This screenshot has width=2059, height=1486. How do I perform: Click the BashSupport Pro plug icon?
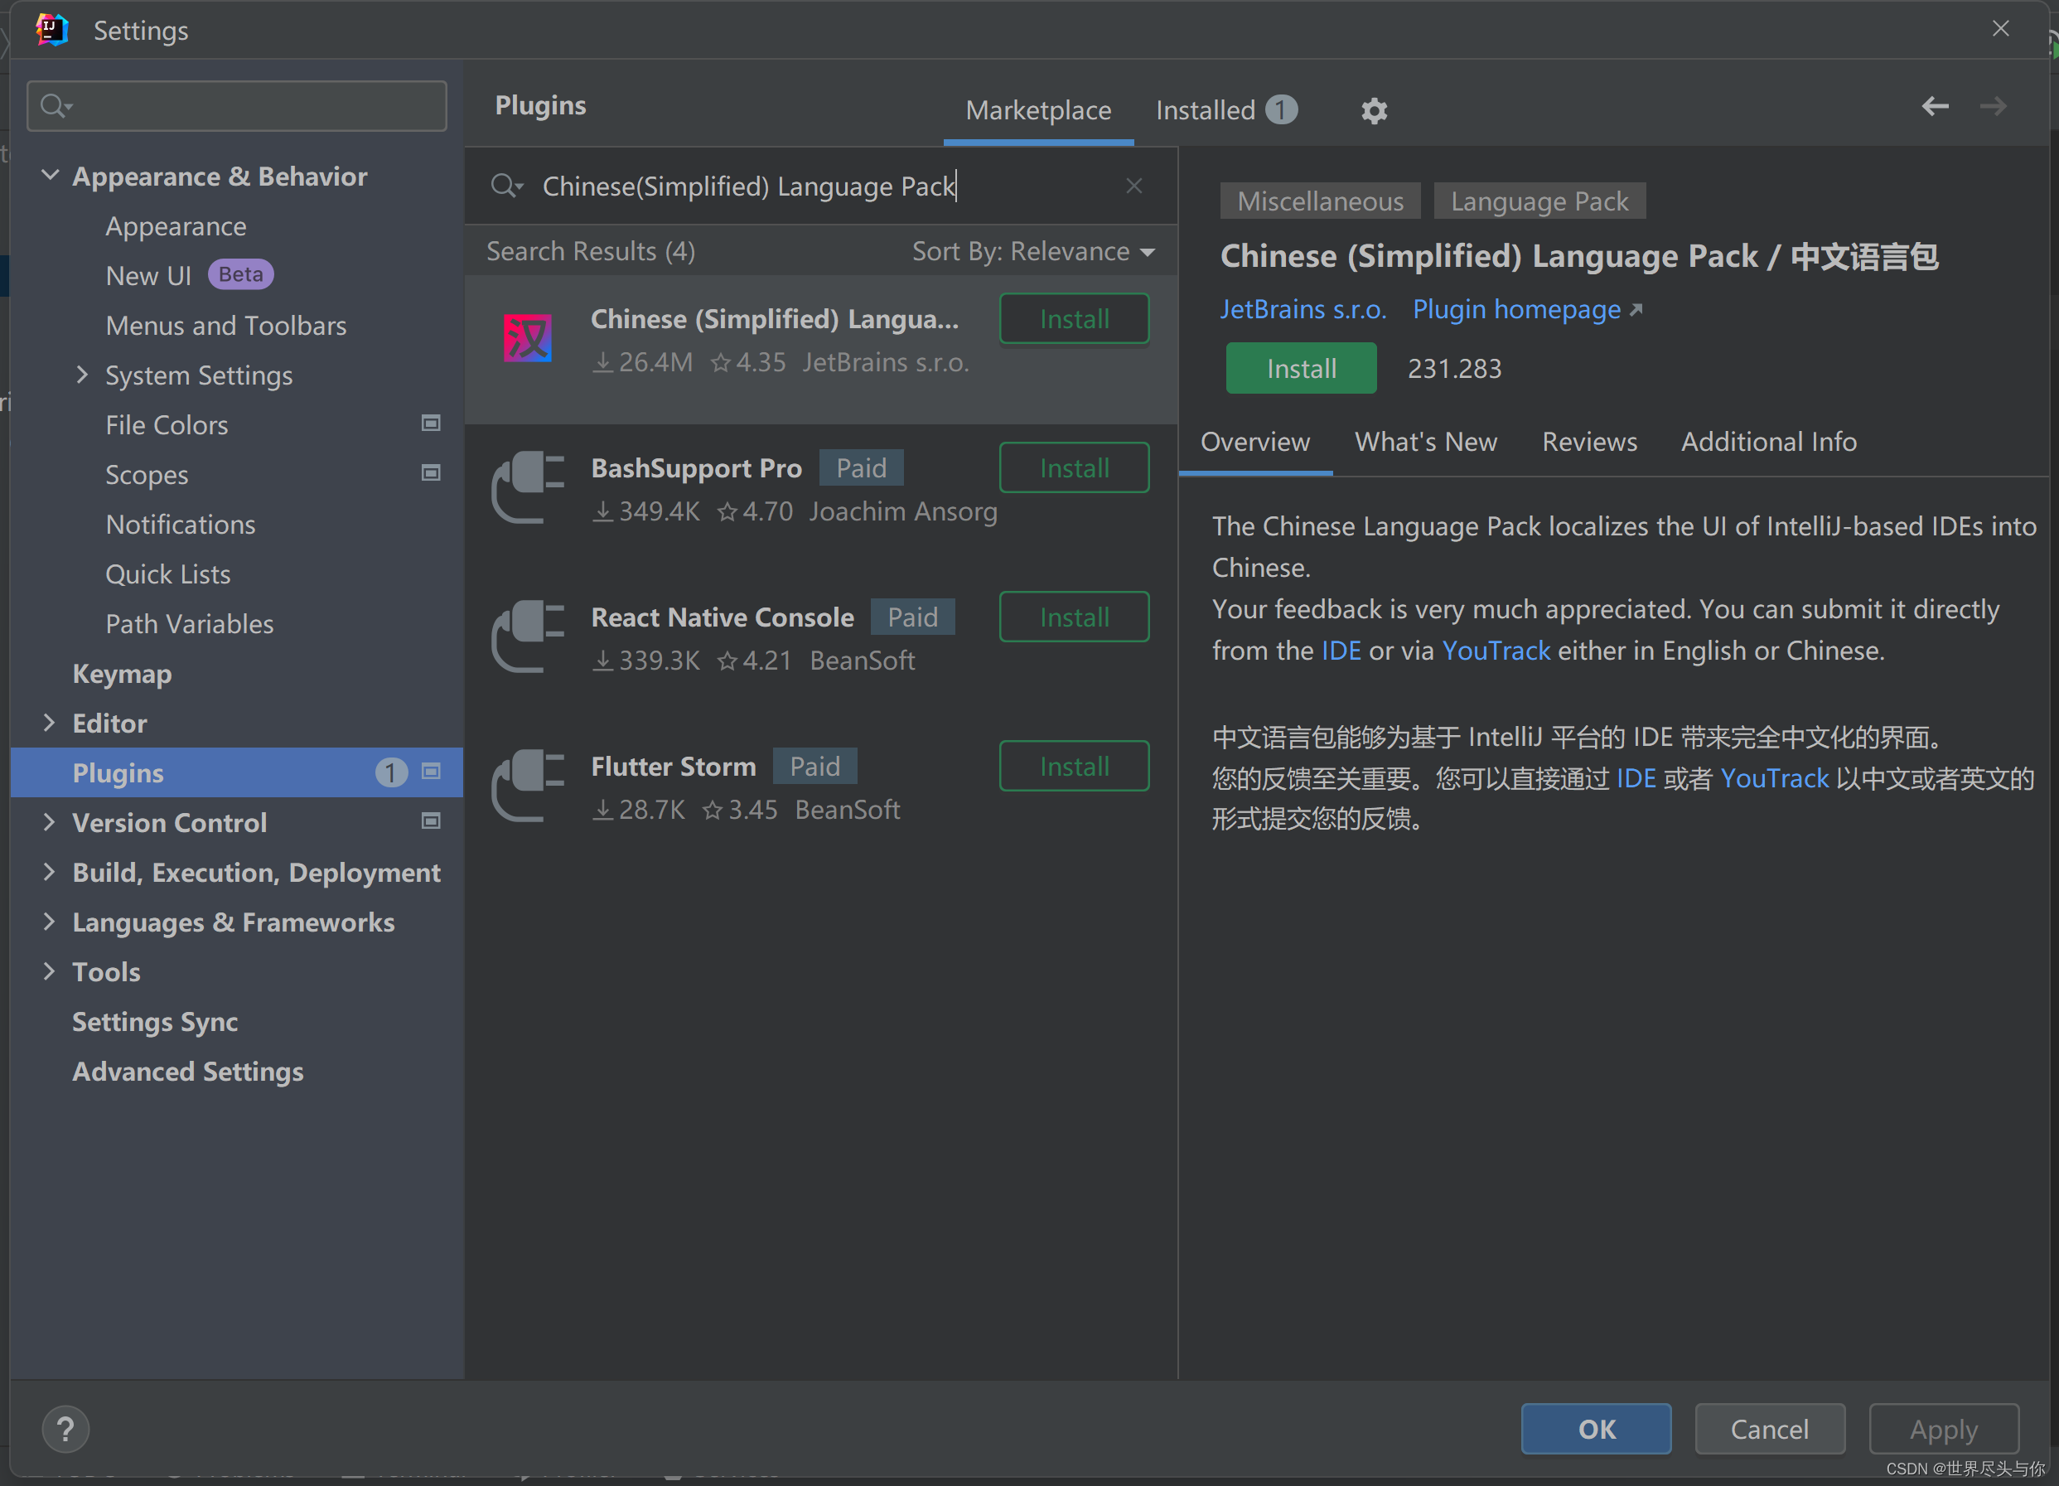[x=528, y=488]
